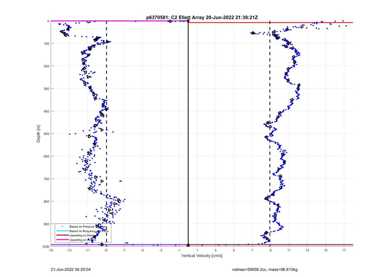Image resolution: width=390 pixels, height=277 pixels.
Task: Click legend entry 'Based on Buoyancy and Pitch'
Action: pyautogui.click(x=89, y=231)
